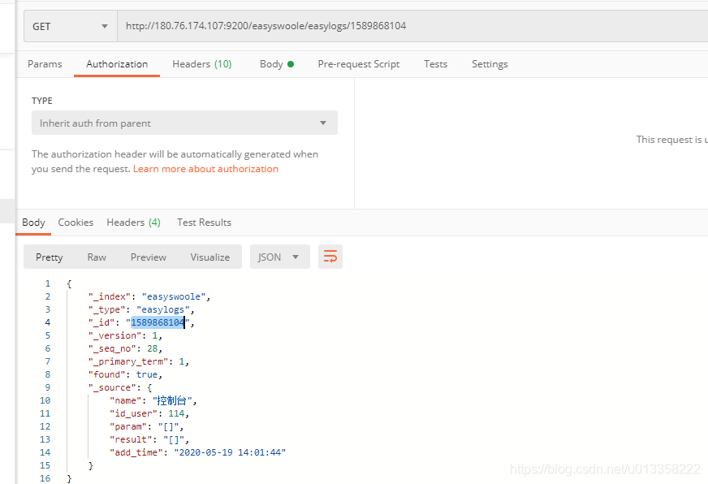The height and width of the screenshot is (484, 708).
Task: Switch to the Tests tab
Action: tap(435, 63)
